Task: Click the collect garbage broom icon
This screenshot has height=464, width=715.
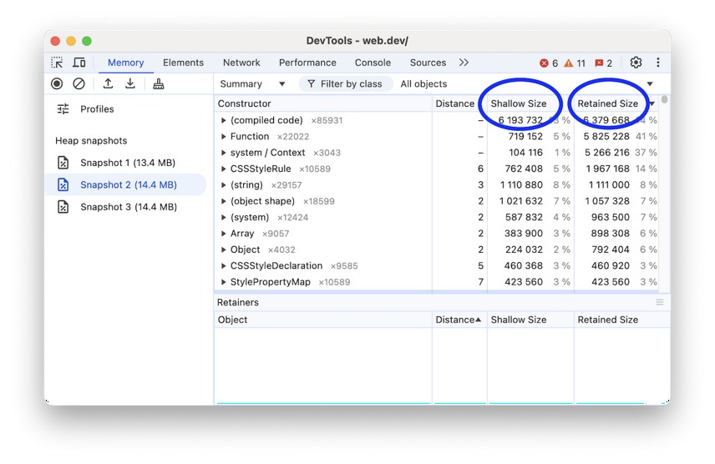Action: 158,83
